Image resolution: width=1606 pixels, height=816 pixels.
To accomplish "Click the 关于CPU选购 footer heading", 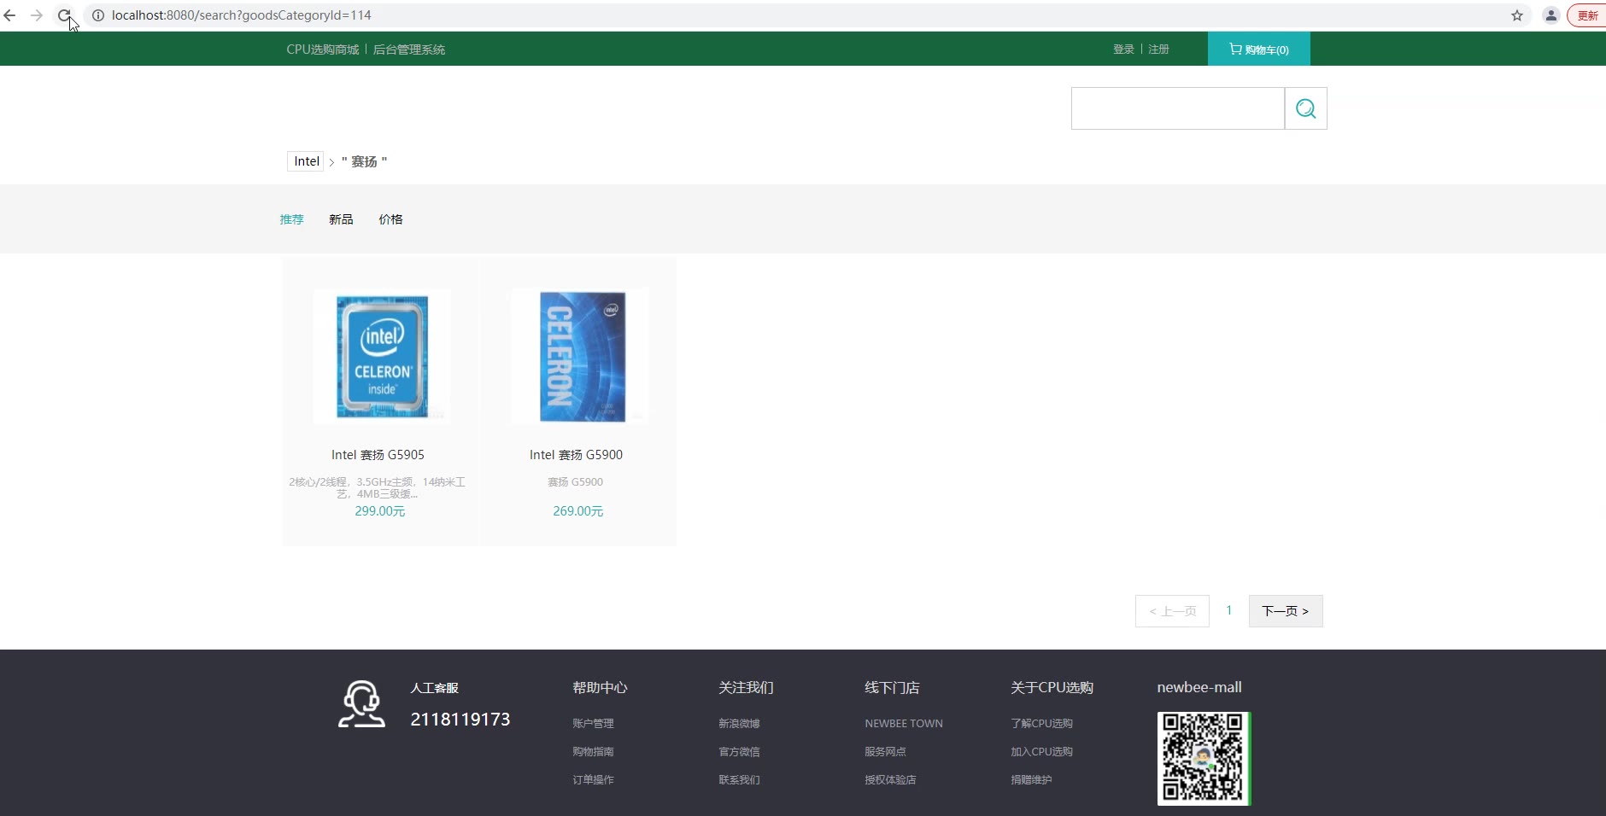I will (x=1052, y=687).
